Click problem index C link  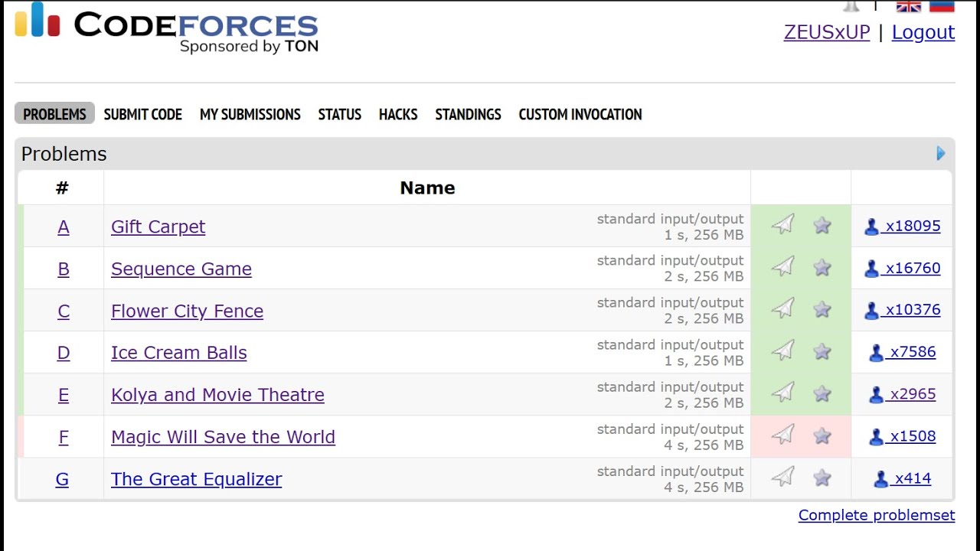[64, 311]
